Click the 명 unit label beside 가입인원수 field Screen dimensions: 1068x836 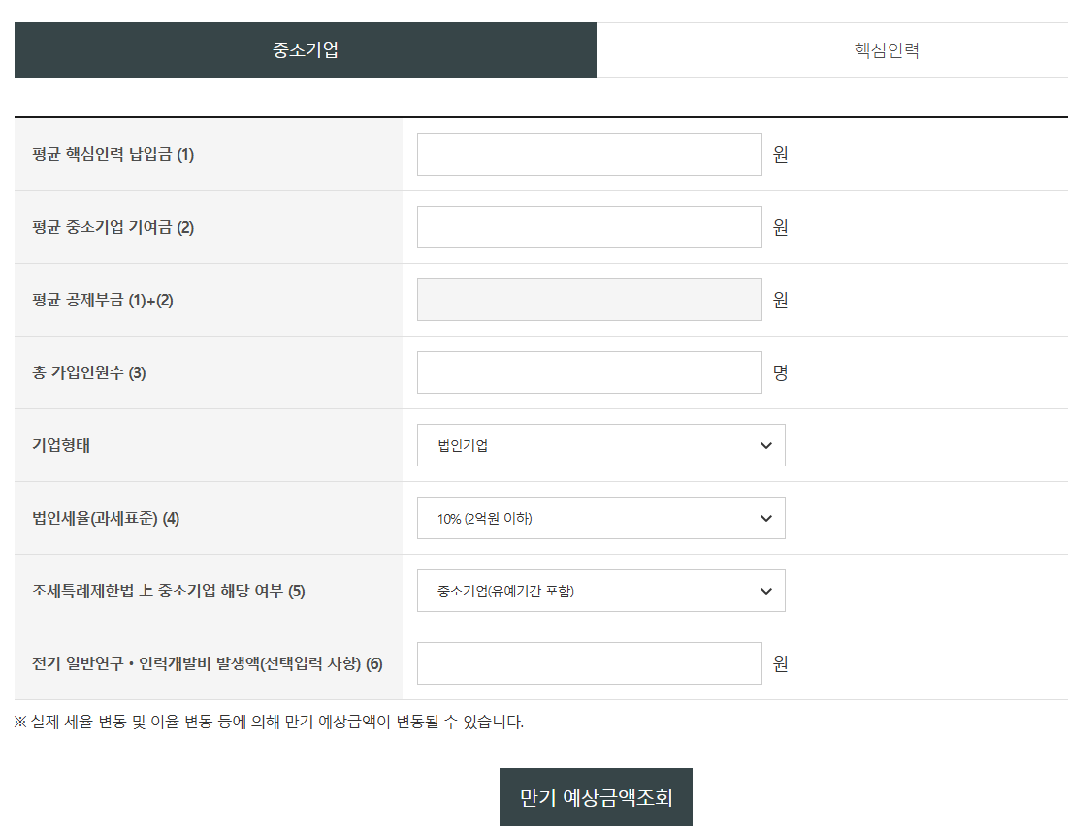pyautogui.click(x=782, y=371)
